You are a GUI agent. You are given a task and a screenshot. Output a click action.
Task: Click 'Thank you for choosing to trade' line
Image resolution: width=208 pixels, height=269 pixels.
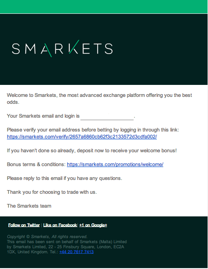[x=52, y=192]
